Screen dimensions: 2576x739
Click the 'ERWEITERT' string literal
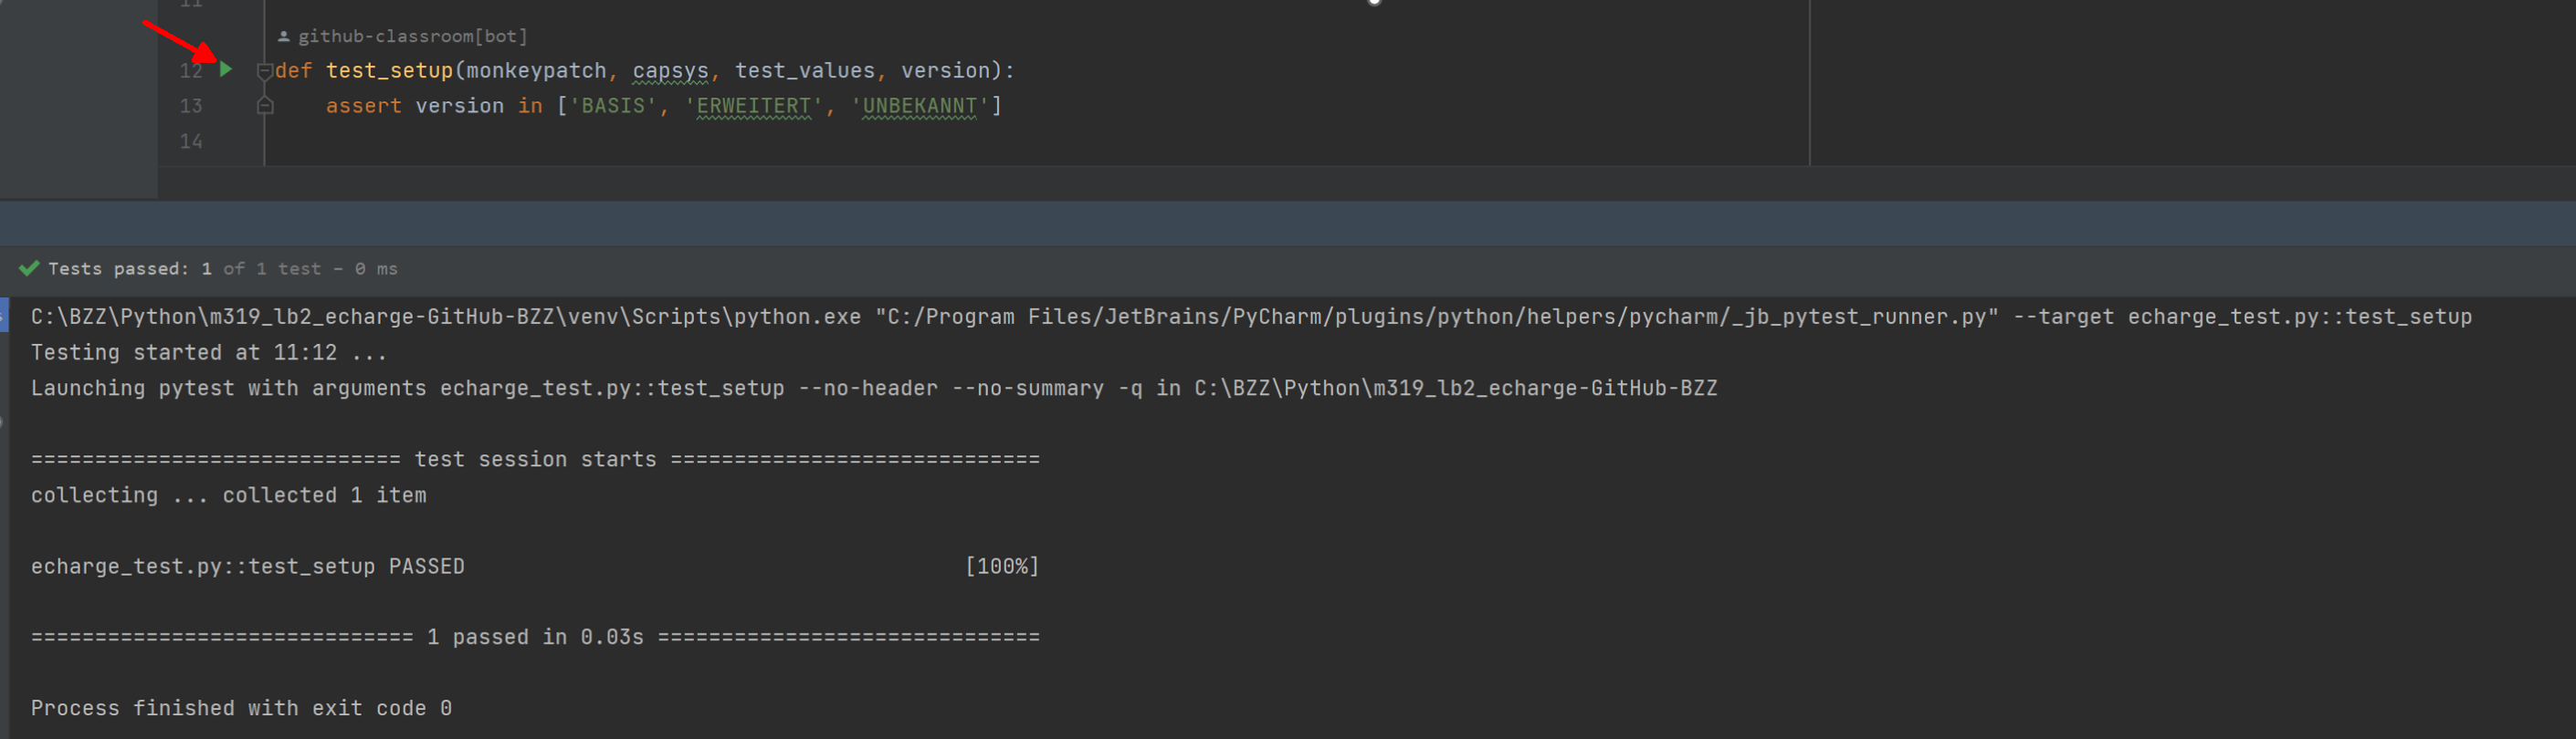pos(753,106)
